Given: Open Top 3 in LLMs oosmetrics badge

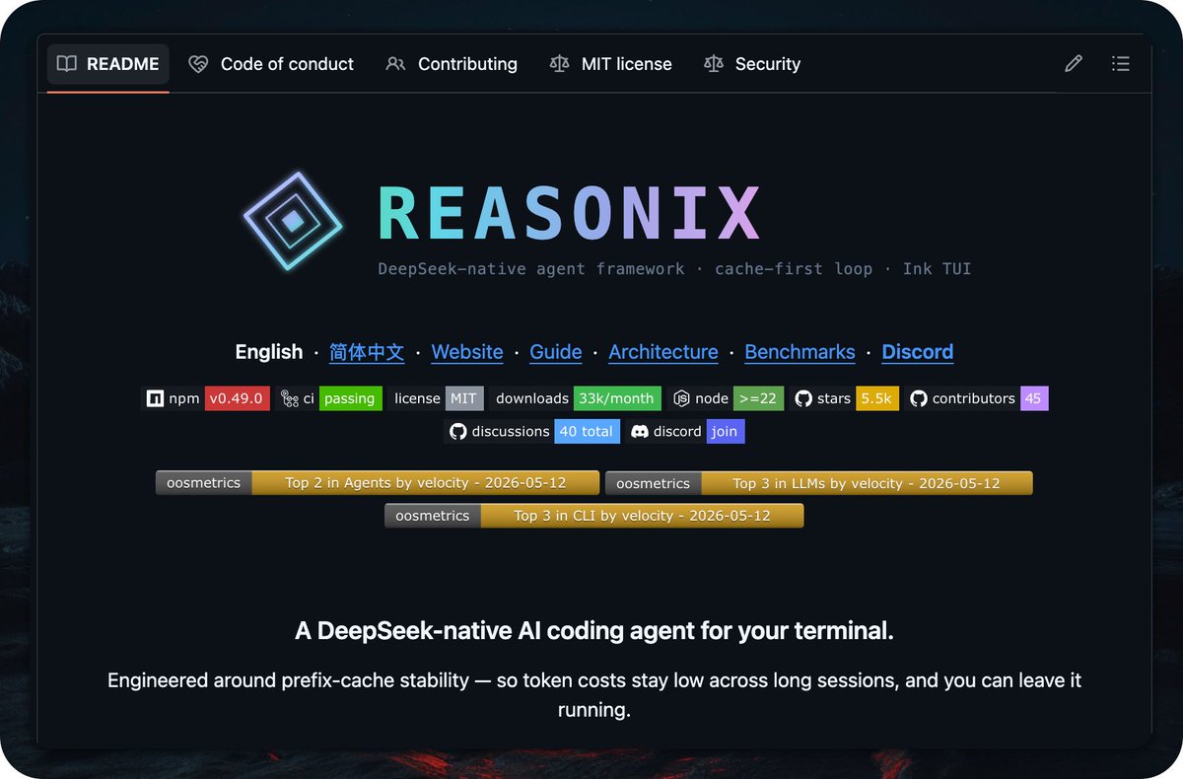Looking at the screenshot, I should tap(819, 483).
